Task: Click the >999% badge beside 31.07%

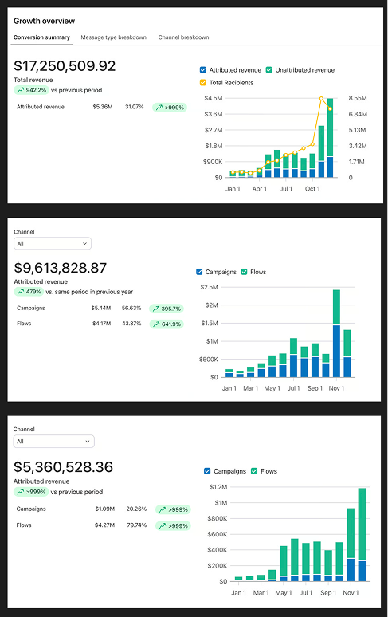Action: (170, 108)
